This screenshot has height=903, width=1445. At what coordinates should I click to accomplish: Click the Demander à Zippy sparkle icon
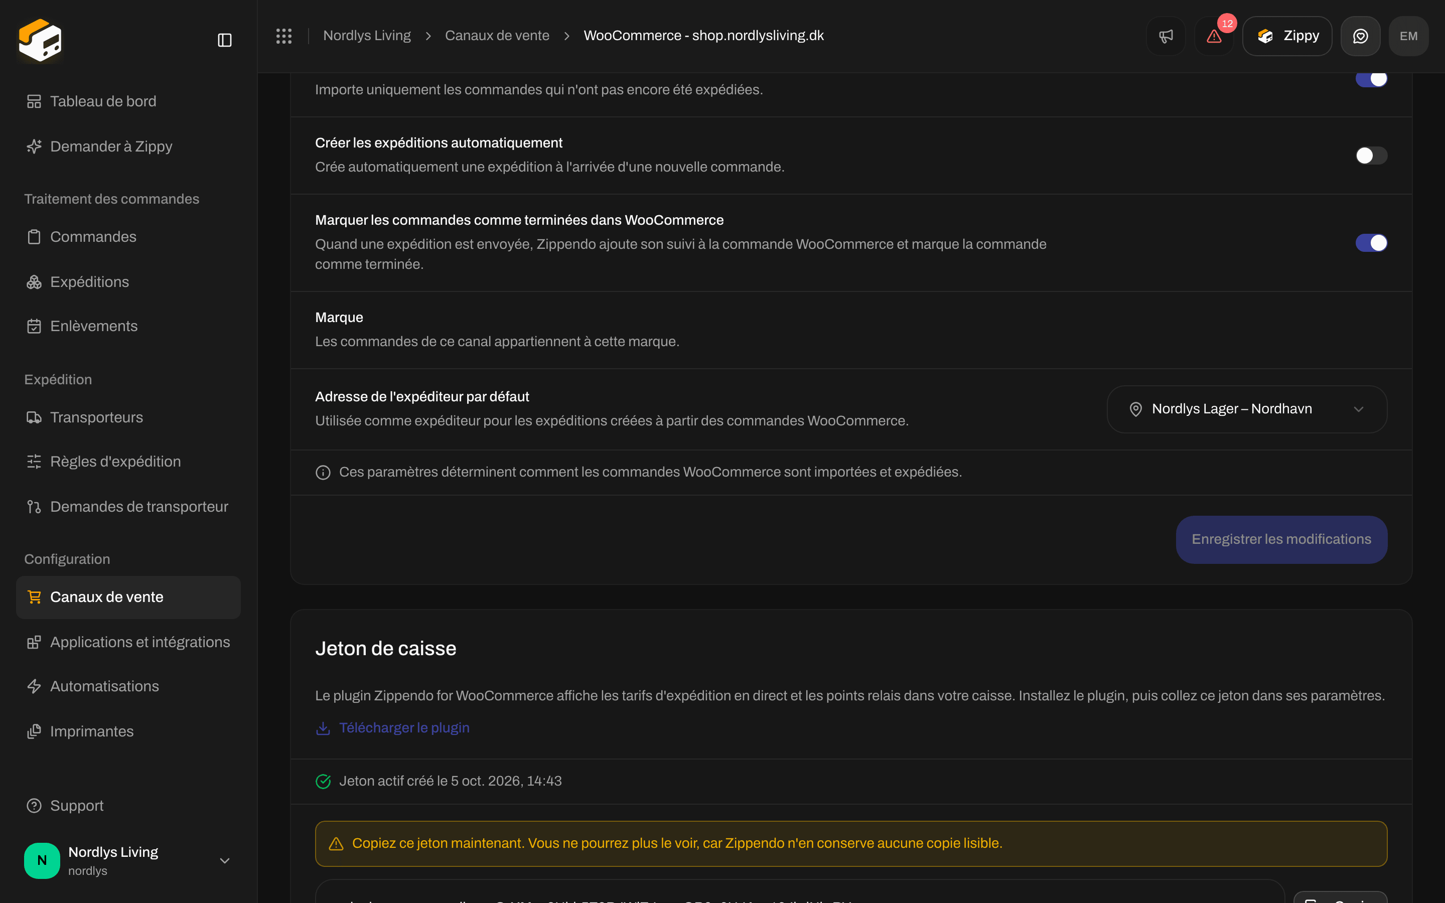click(x=34, y=146)
